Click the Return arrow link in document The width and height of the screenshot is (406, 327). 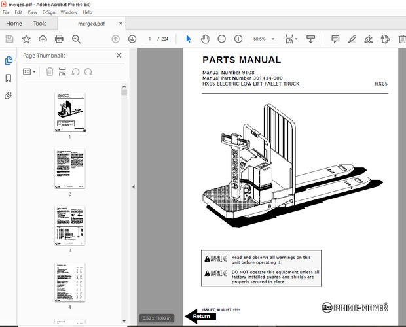(200, 316)
